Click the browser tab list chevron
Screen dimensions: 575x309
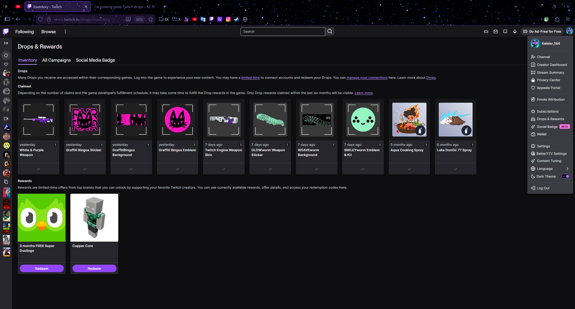pyautogui.click(x=516, y=6)
